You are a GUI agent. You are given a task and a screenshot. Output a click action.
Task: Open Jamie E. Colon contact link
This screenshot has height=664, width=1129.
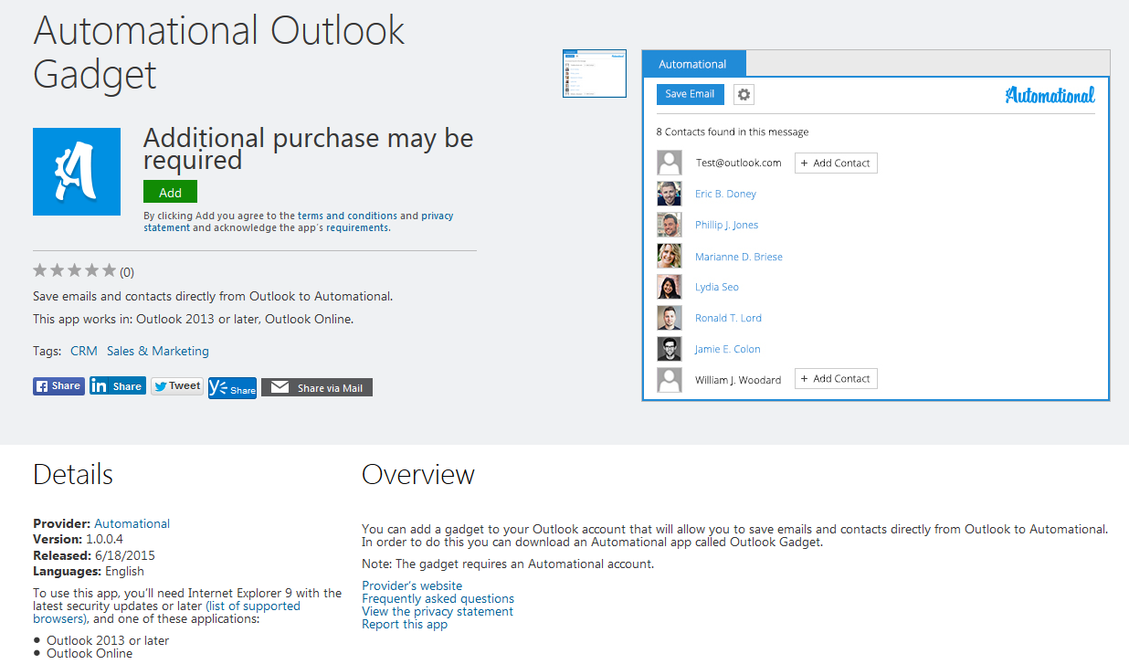click(727, 349)
